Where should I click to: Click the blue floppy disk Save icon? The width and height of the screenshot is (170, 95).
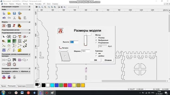(14, 13)
